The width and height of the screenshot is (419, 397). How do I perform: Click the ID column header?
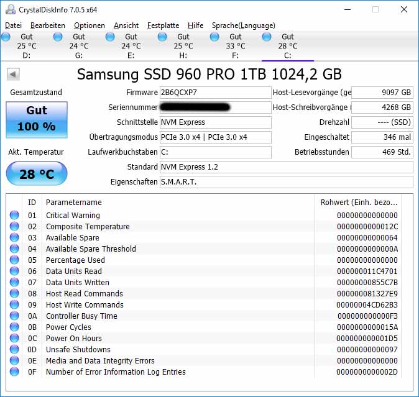32,203
